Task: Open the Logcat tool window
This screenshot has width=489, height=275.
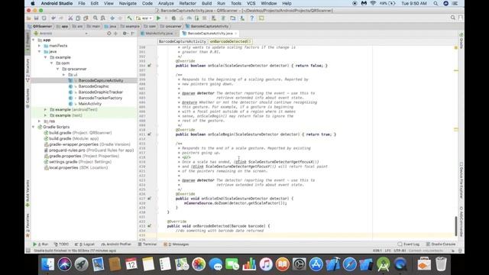Action: click(85, 244)
